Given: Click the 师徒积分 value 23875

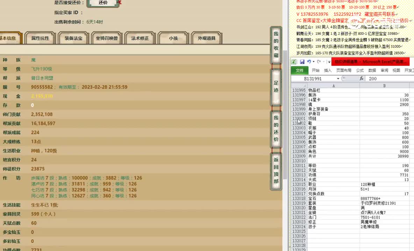Looking at the screenshot, I should point(38,169).
